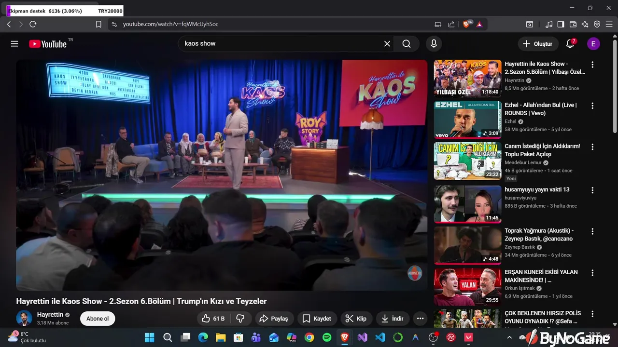This screenshot has width=618, height=347.
Task: Go back to the previous page
Action: pos(9,24)
